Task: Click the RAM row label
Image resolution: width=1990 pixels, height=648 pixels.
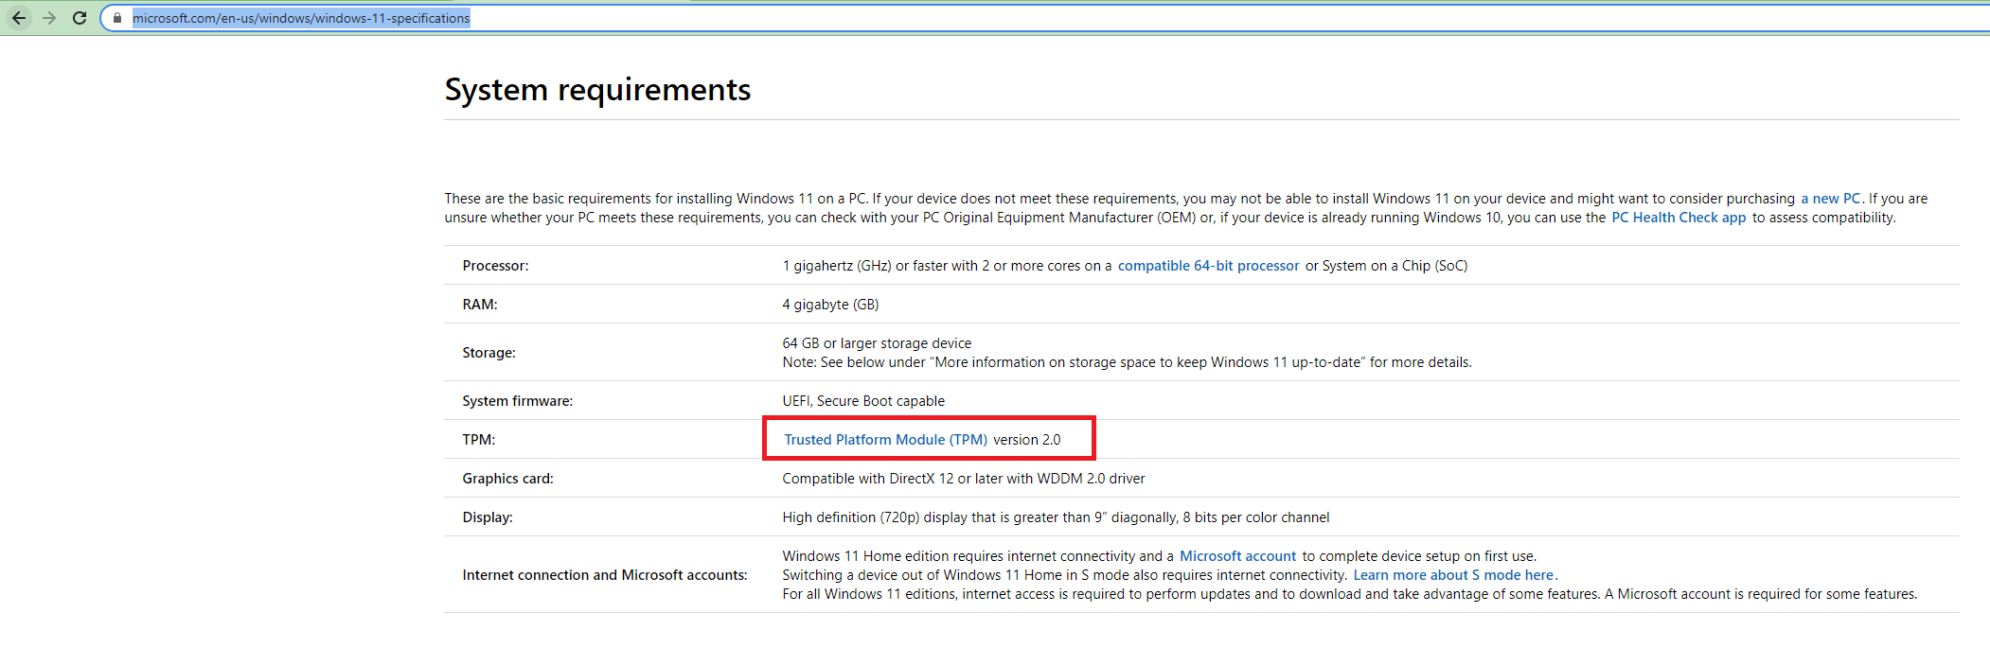Action: click(x=480, y=305)
